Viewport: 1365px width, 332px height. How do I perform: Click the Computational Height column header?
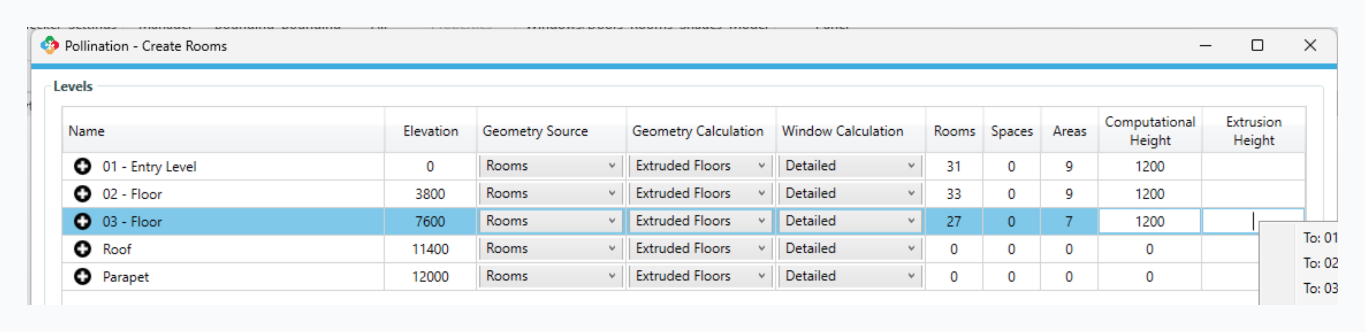click(x=1149, y=131)
